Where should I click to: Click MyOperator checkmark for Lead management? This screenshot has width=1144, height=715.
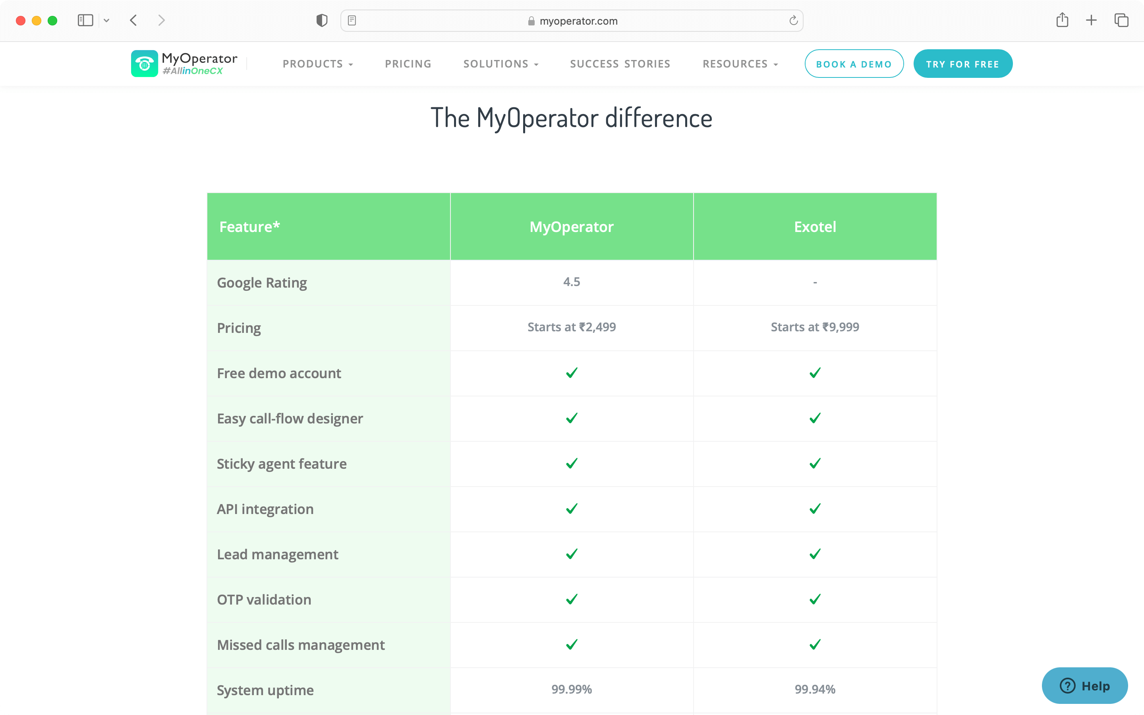click(x=572, y=554)
